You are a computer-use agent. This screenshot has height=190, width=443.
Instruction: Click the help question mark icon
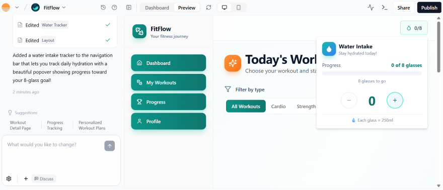point(114,8)
